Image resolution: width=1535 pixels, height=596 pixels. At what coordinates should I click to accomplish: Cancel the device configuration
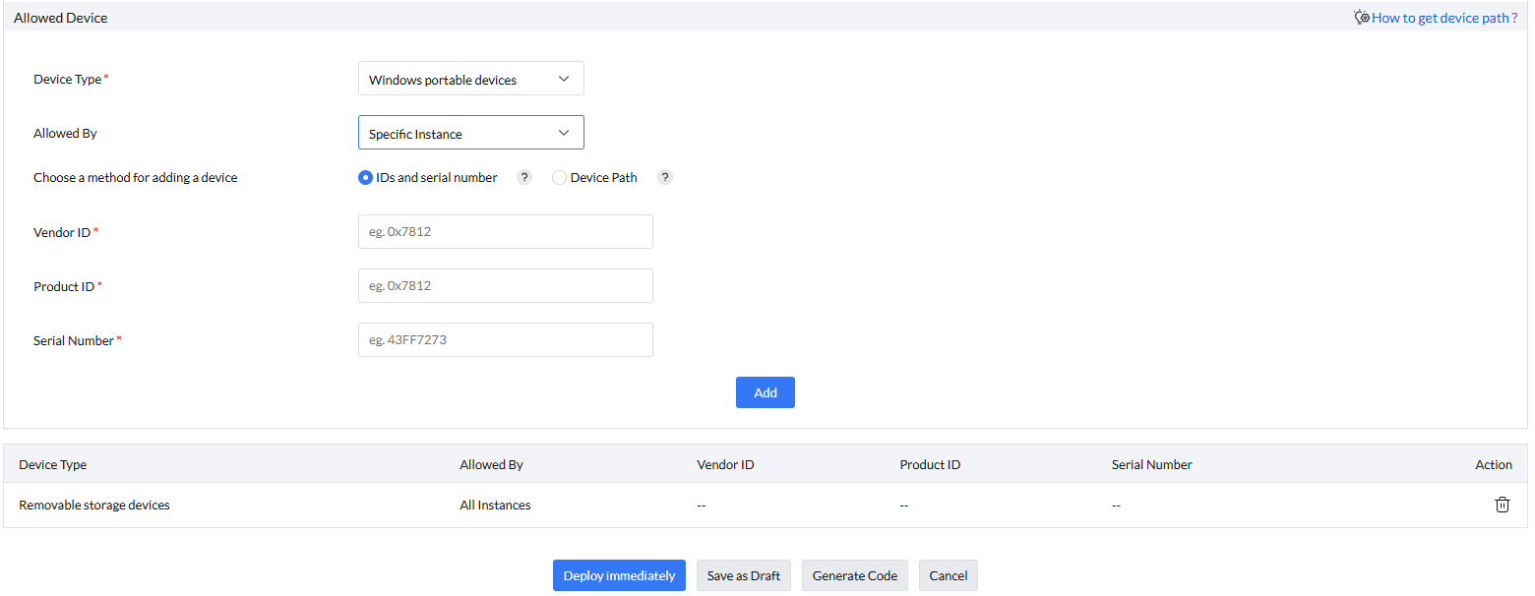pyautogui.click(x=948, y=575)
